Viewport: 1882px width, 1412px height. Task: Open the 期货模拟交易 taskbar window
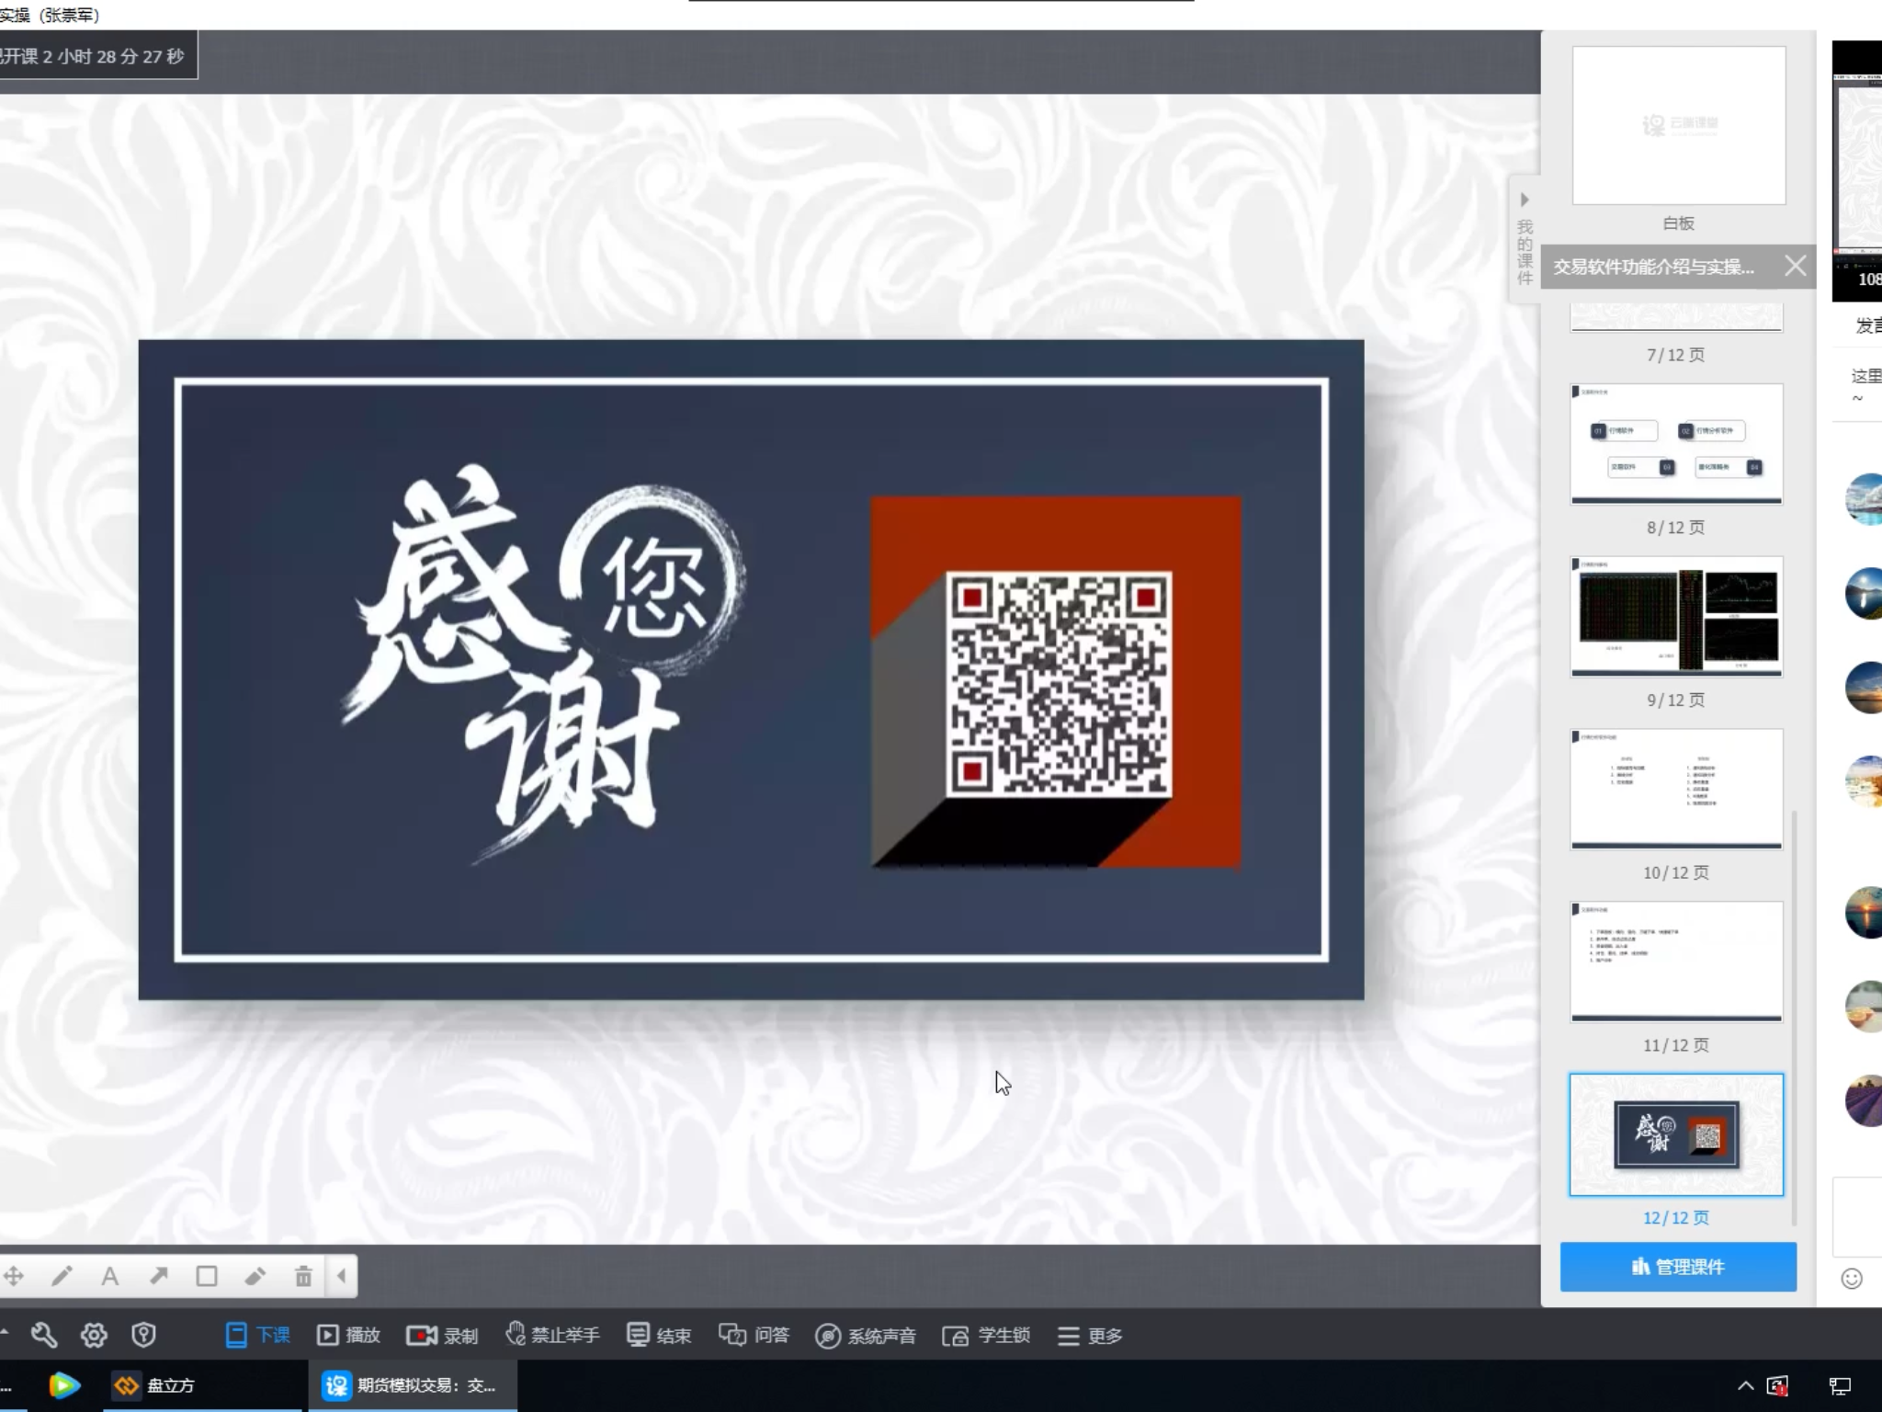(412, 1385)
